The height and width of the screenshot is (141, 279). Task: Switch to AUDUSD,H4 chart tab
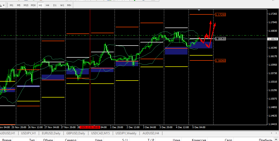click(x=151, y=133)
